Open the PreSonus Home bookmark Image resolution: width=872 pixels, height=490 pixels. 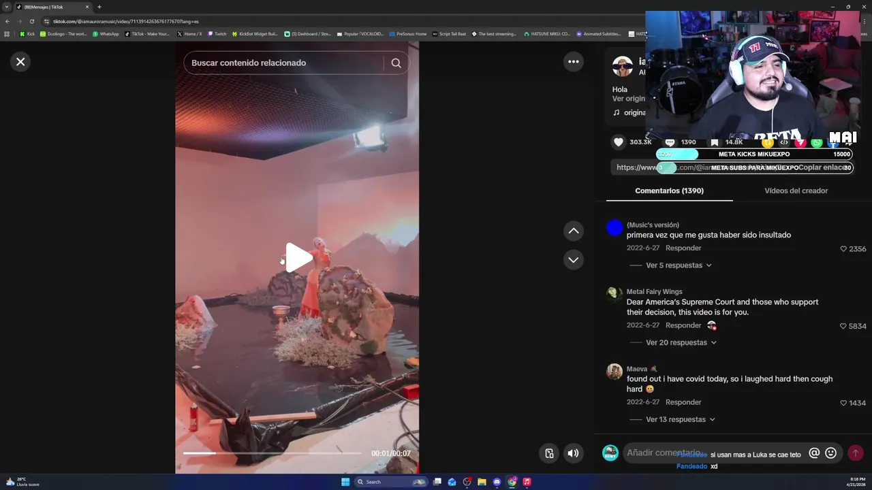(x=409, y=34)
